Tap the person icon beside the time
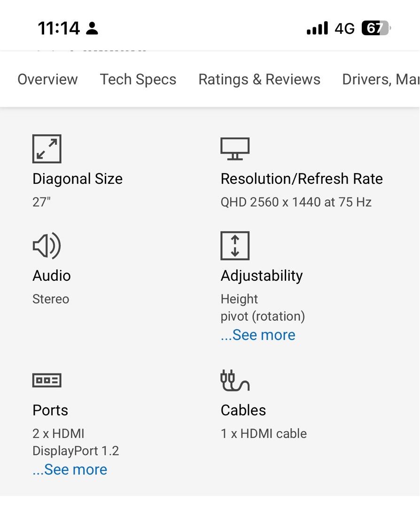 [93, 29]
